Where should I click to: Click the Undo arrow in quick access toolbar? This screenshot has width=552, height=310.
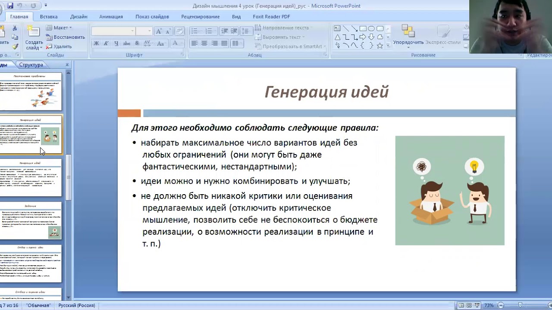point(19,6)
